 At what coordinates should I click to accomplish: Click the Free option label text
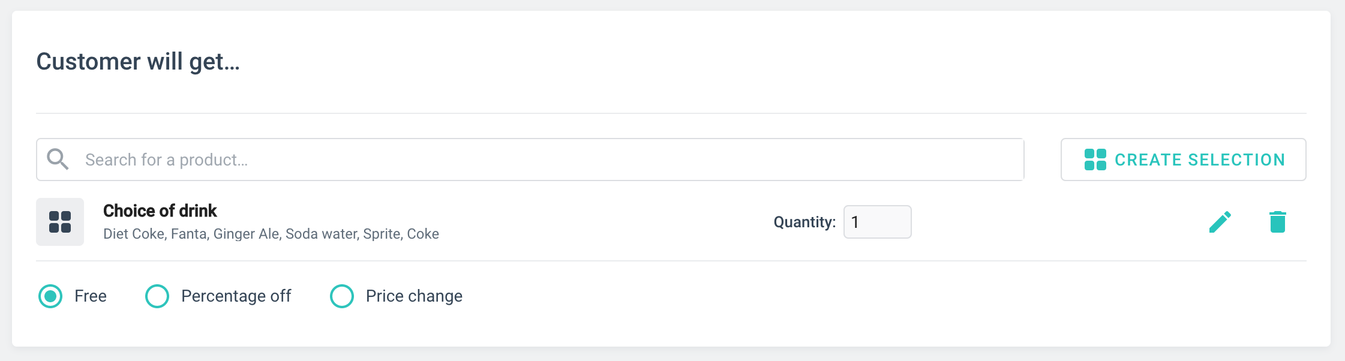coord(91,296)
